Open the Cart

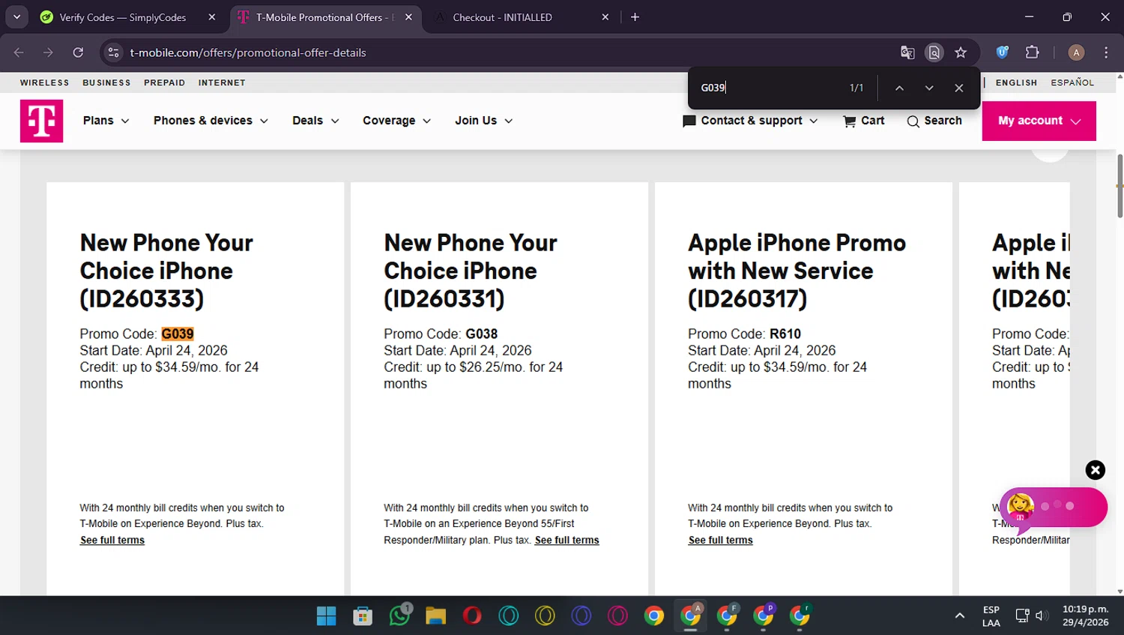[x=863, y=121]
